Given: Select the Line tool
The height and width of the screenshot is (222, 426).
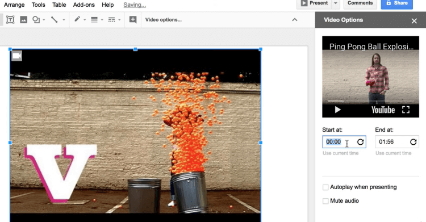Looking at the screenshot, I should click(x=55, y=19).
